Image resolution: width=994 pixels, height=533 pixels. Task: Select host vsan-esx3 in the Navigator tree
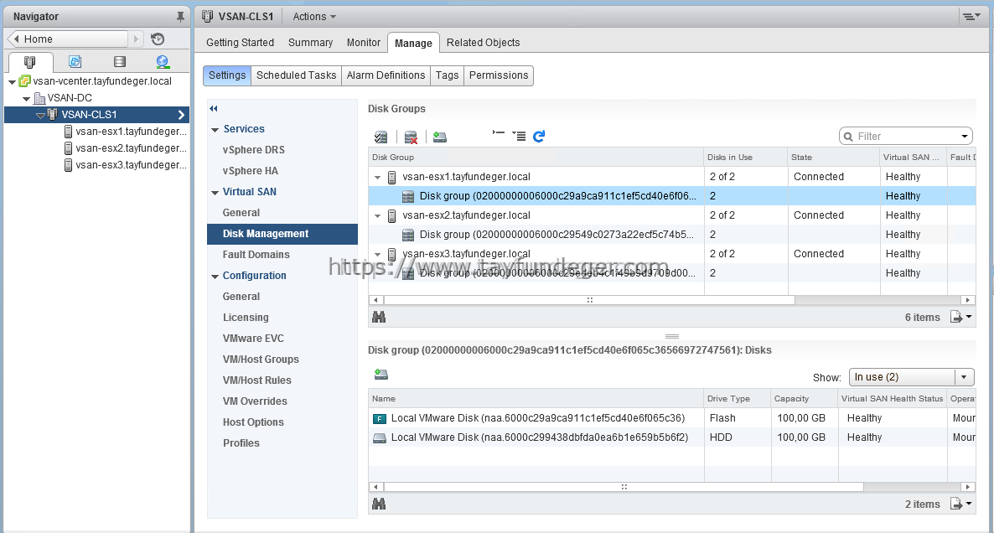[126, 165]
